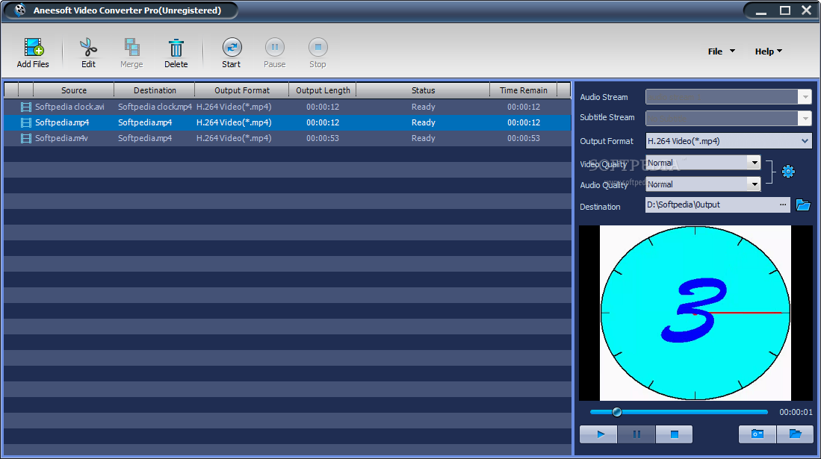Click the Time Remain column header

(x=524, y=90)
